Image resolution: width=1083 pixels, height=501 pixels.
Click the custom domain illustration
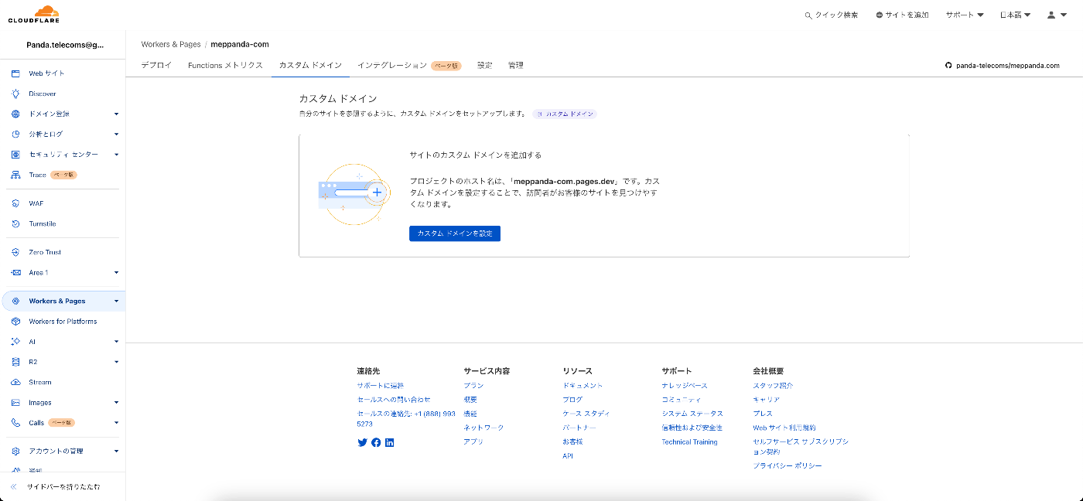tap(353, 194)
